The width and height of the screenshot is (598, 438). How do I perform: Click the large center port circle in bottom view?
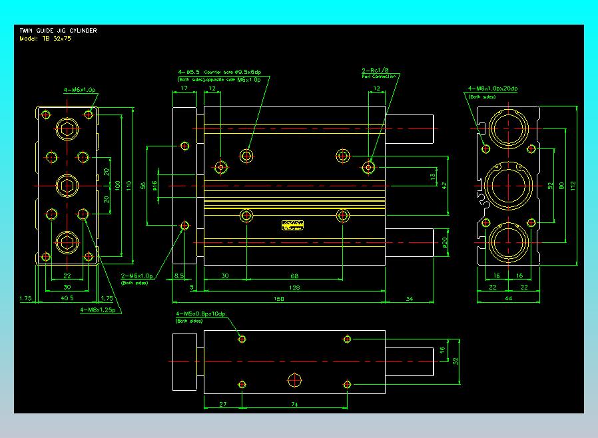[x=294, y=380]
